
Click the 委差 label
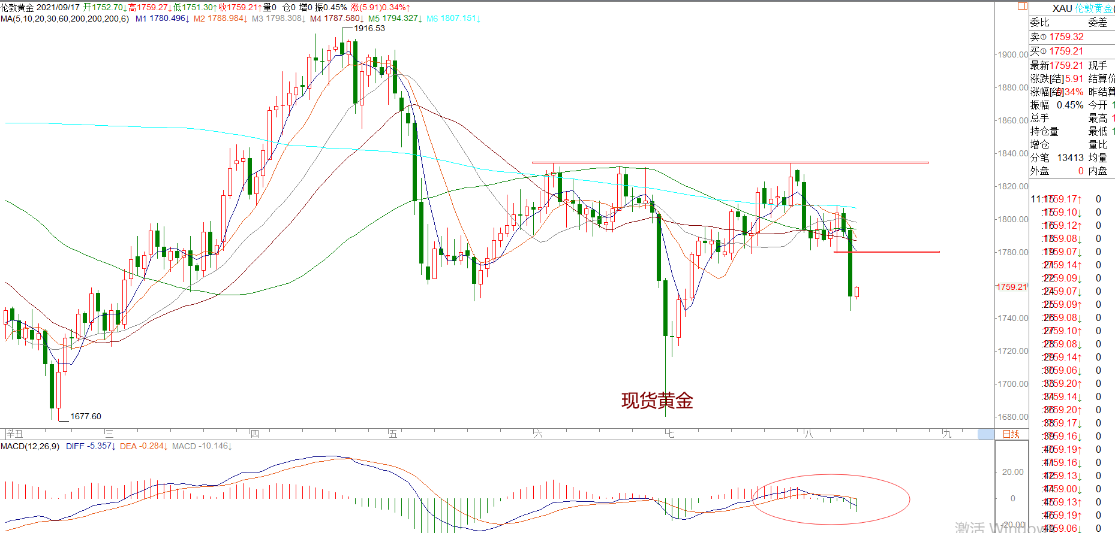coord(1098,22)
